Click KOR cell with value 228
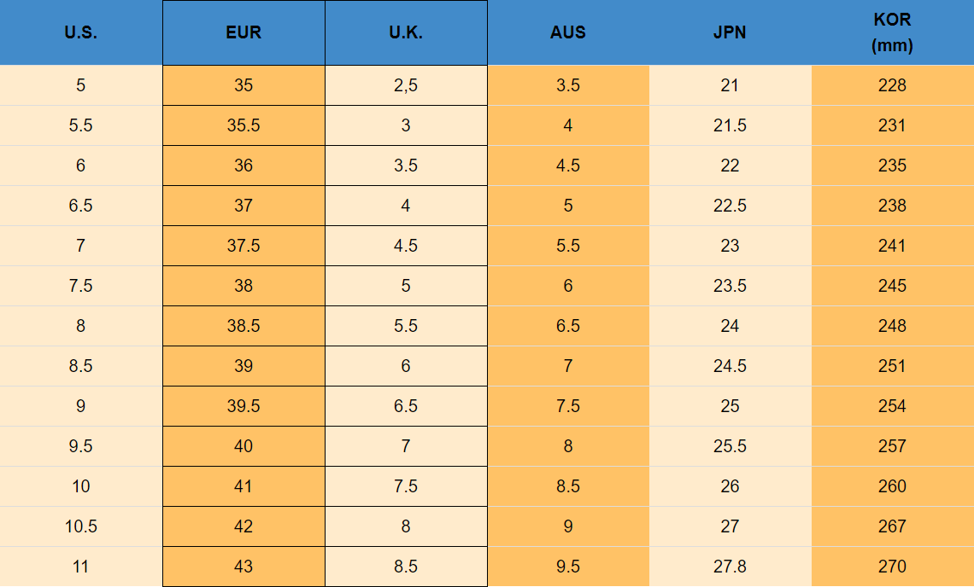 893,85
